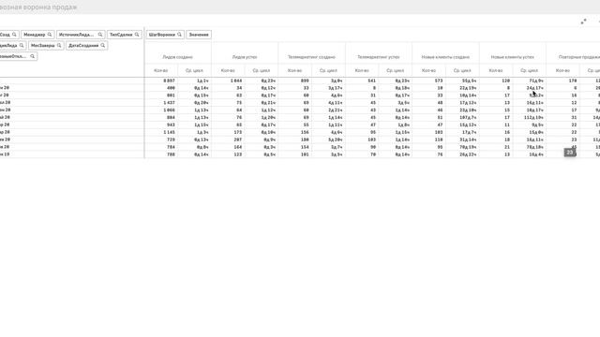
Task: Click Ср. цикл subheader under Лидов создано
Action: pyautogui.click(x=194, y=70)
